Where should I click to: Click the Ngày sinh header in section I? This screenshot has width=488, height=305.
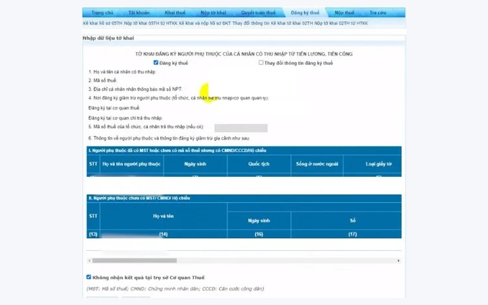tap(195, 164)
